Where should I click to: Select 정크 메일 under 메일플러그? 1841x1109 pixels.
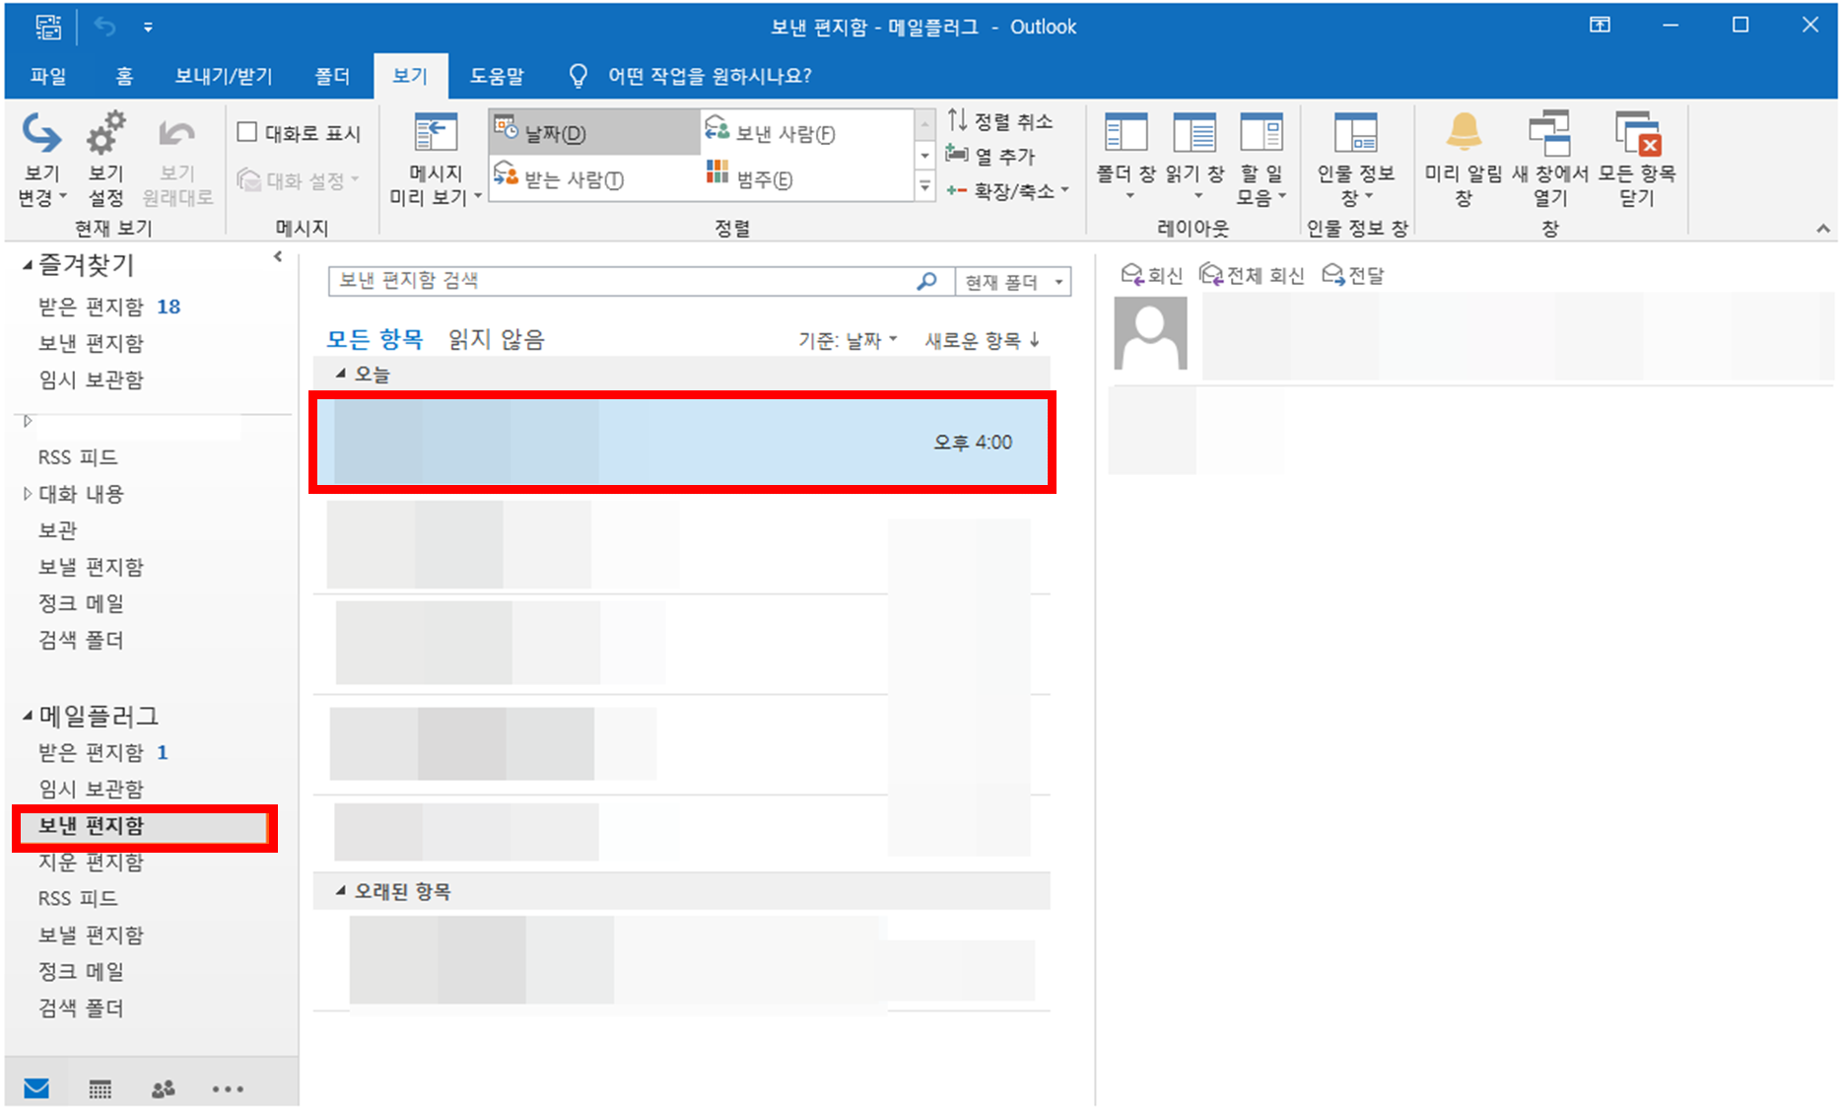[81, 971]
